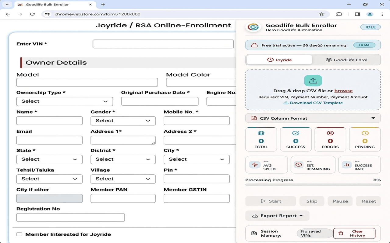Open the Gender select dropdown

[123, 121]
